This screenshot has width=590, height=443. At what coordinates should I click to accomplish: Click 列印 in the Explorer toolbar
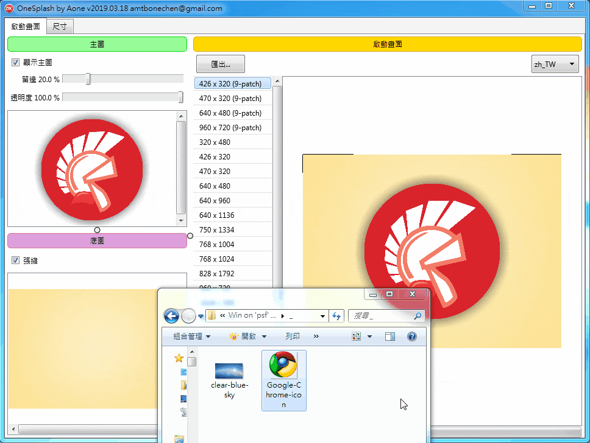click(293, 337)
